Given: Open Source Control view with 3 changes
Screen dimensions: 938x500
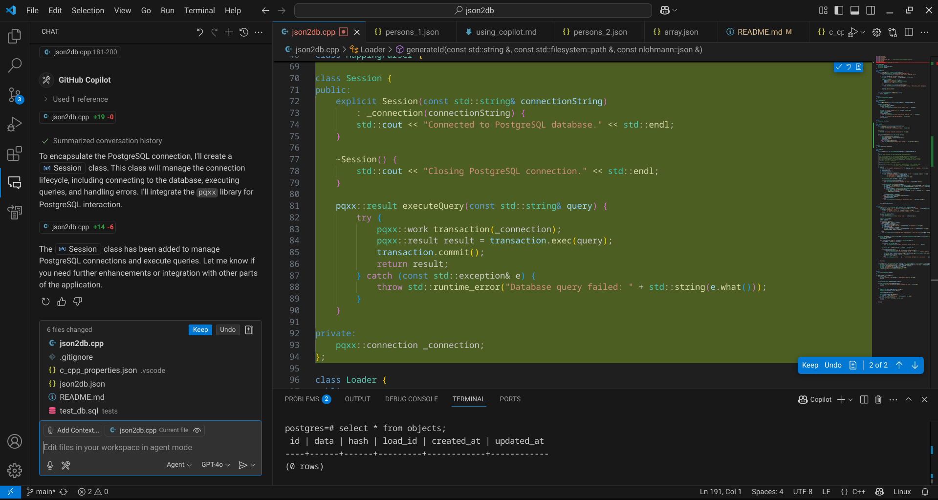Looking at the screenshot, I should click(15, 95).
